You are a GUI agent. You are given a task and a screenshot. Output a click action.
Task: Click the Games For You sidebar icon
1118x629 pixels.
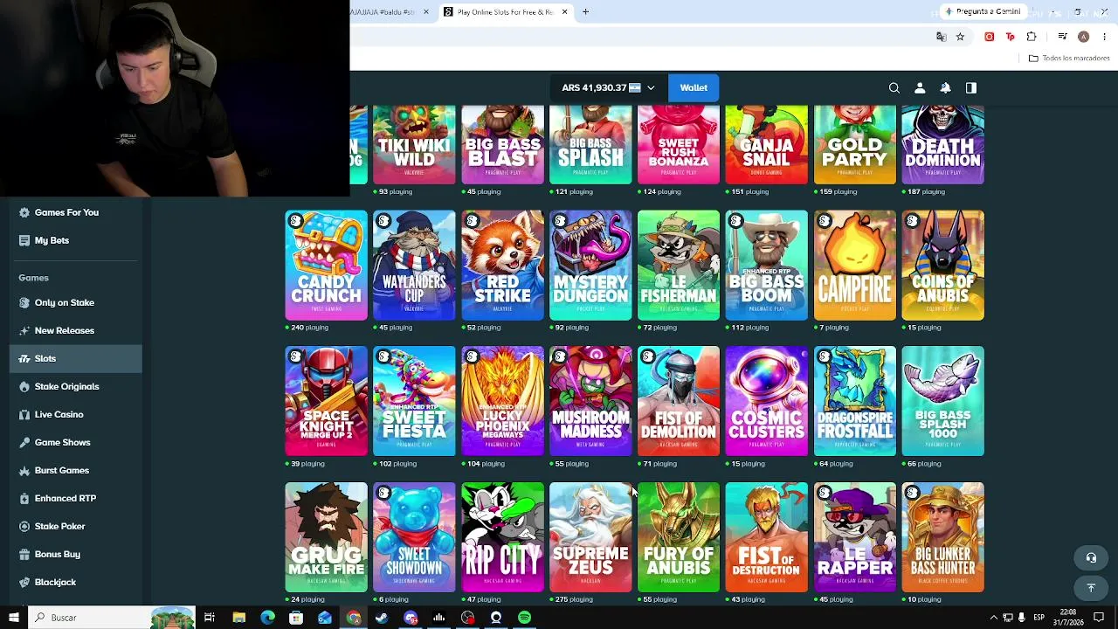(24, 212)
